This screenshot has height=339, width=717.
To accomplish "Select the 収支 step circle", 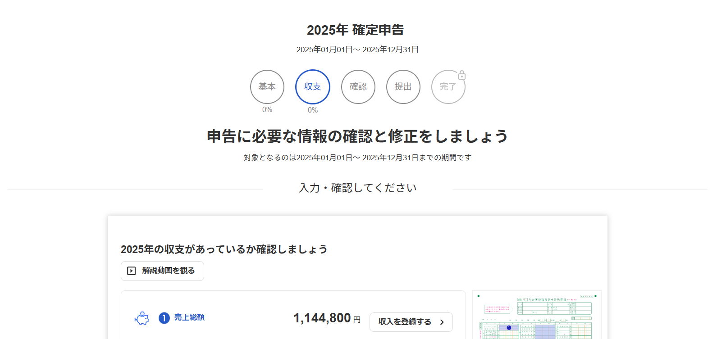I will 313,87.
